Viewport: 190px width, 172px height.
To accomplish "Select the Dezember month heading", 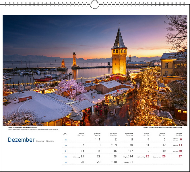I will [x=21, y=140].
